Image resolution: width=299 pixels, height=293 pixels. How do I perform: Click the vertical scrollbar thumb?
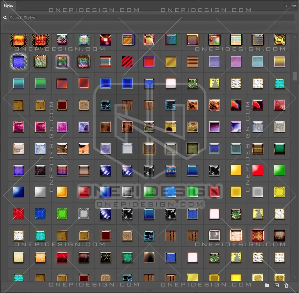point(295,76)
